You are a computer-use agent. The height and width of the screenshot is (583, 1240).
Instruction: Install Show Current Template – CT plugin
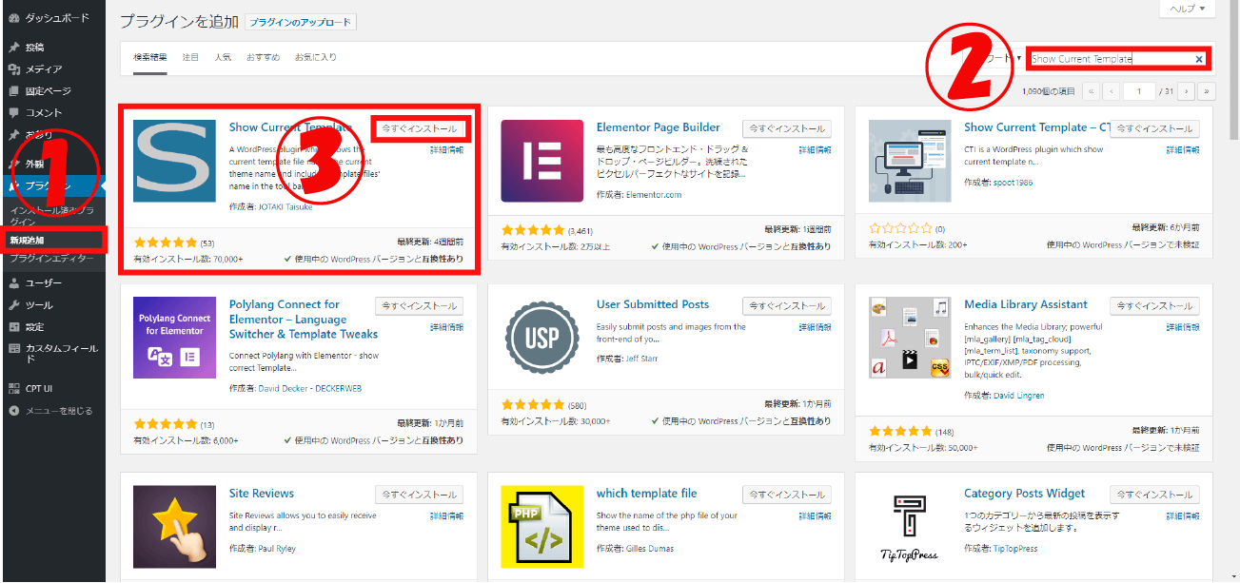(1155, 128)
